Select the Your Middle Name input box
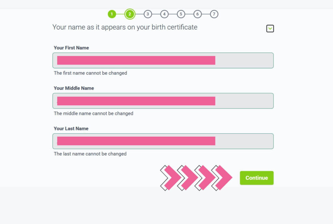Screen dimensions: 333x224 [163, 101]
